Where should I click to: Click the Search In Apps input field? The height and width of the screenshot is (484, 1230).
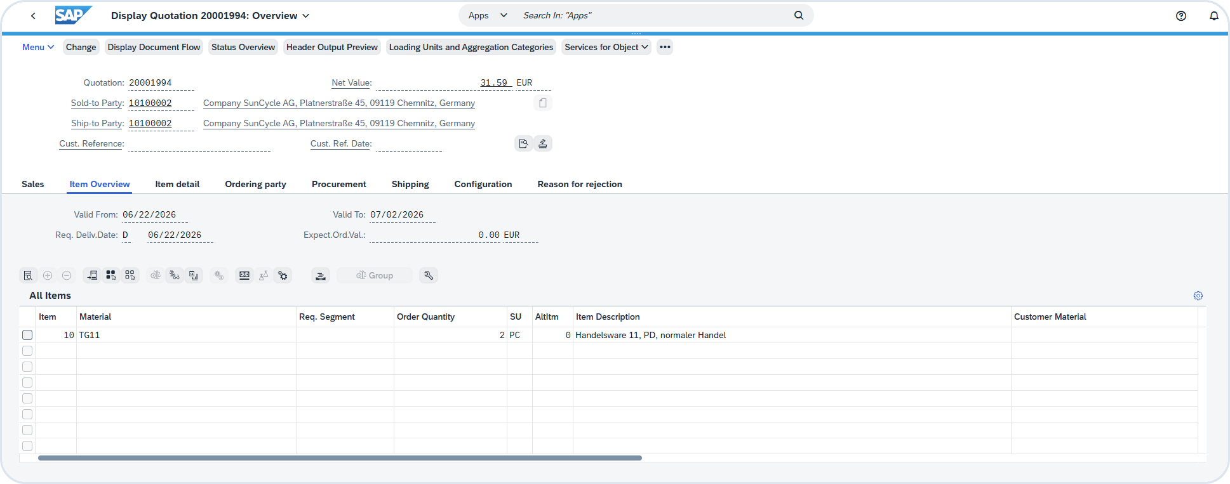(654, 15)
